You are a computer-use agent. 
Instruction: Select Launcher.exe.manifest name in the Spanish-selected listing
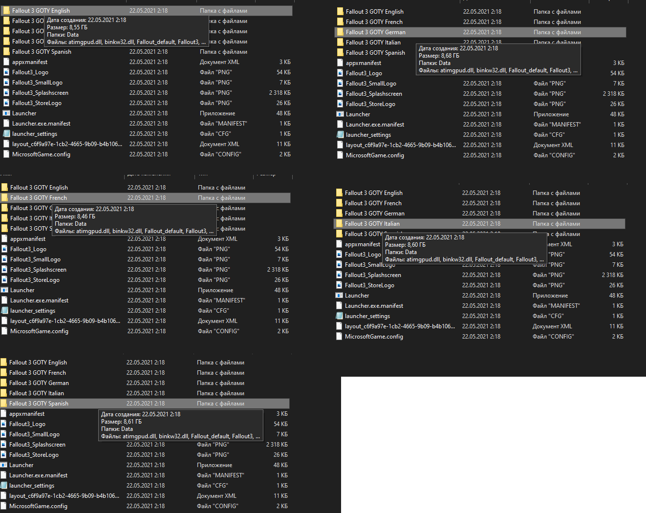click(38, 475)
